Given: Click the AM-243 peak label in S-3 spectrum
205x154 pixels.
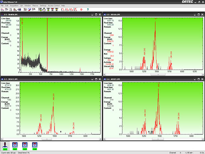Looking at the screenshot, I should (x=145, y=52).
